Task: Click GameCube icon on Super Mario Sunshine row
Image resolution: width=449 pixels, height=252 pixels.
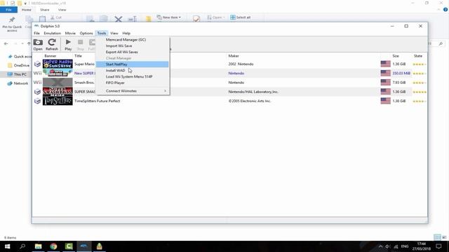Action: point(37,64)
